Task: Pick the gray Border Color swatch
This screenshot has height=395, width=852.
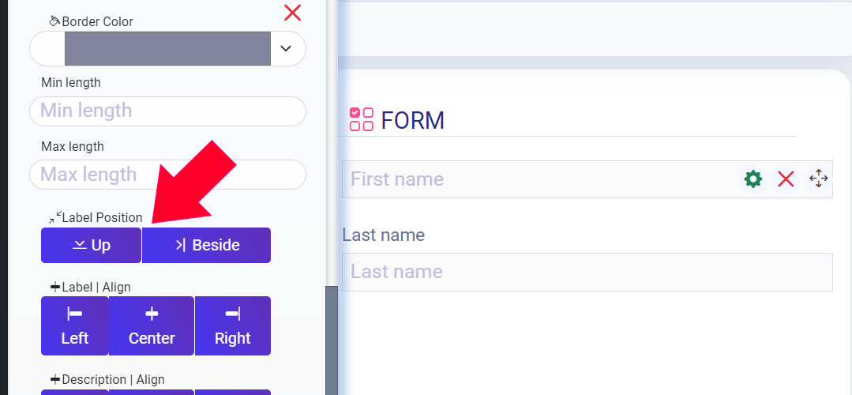Action: (167, 48)
